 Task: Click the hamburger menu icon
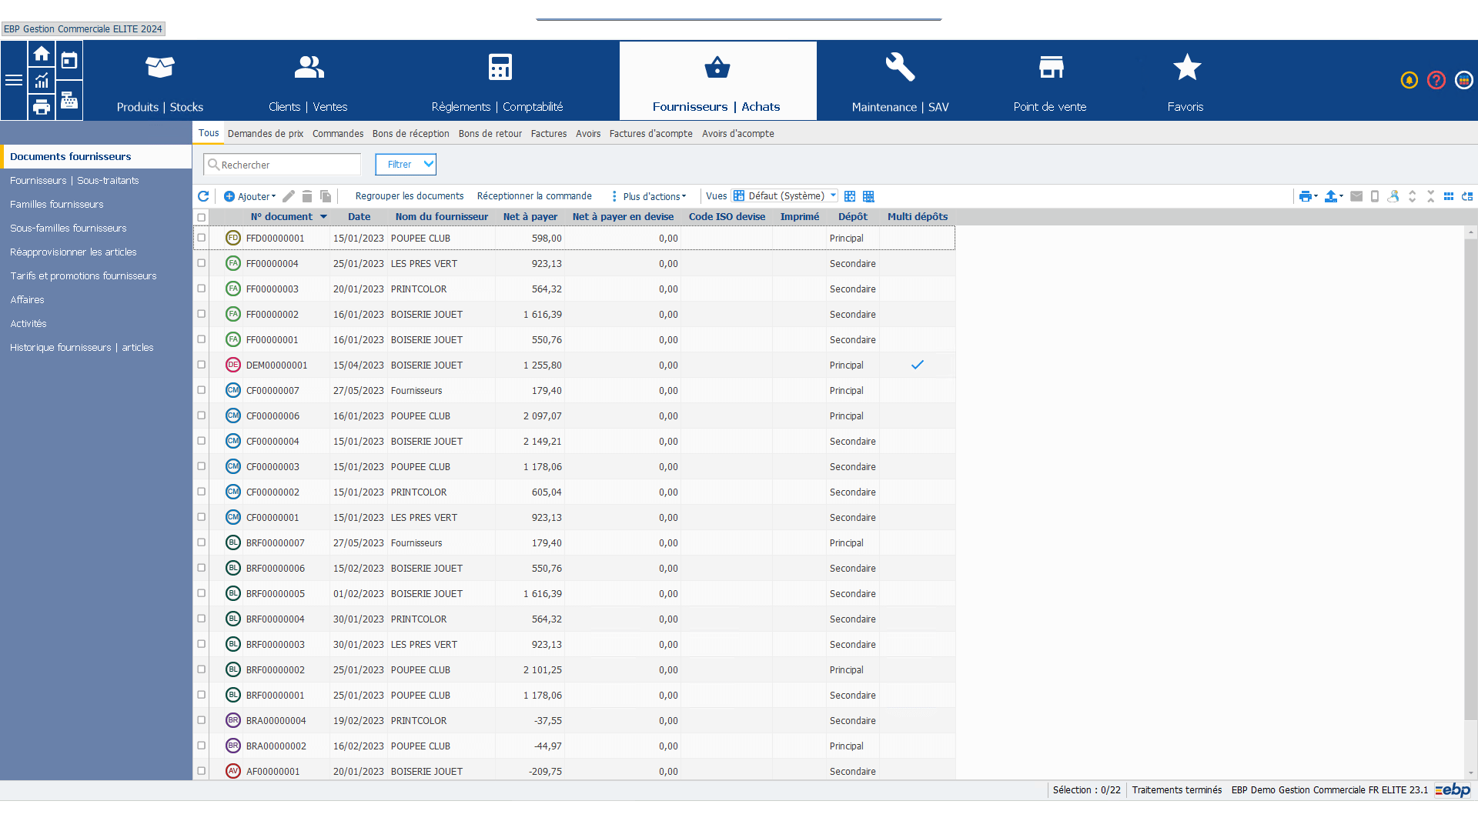[14, 80]
